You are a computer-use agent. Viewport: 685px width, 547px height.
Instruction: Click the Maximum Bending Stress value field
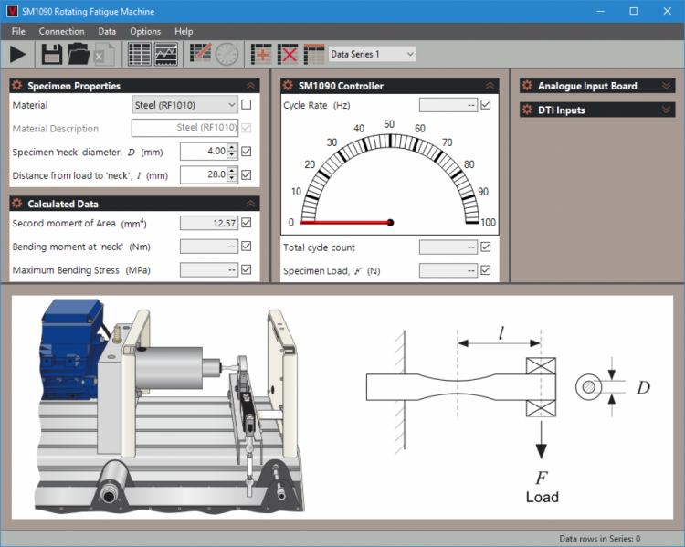click(209, 269)
